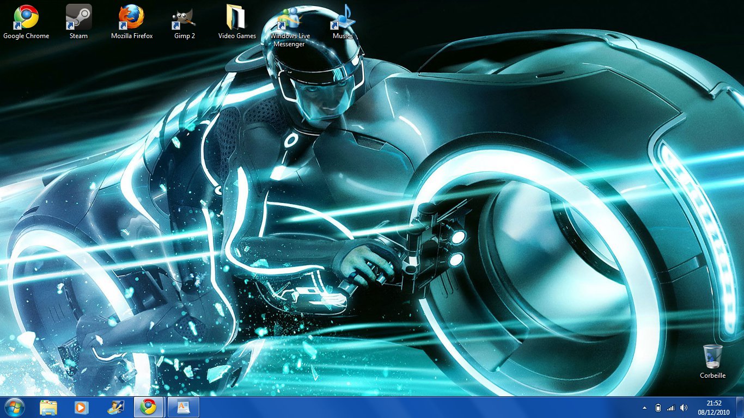Image resolution: width=744 pixels, height=418 pixels.
Task: Launch Windows Media Player from taskbar
Action: (x=81, y=407)
